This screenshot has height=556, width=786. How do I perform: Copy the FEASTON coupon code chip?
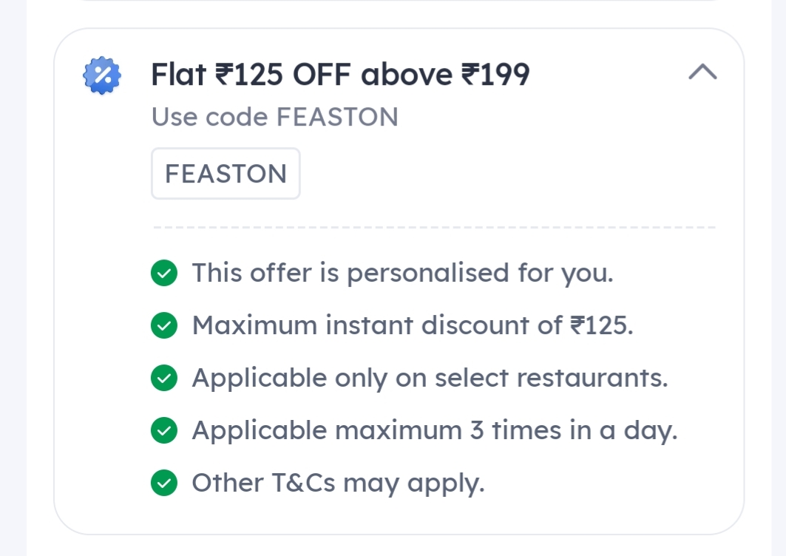tap(226, 174)
